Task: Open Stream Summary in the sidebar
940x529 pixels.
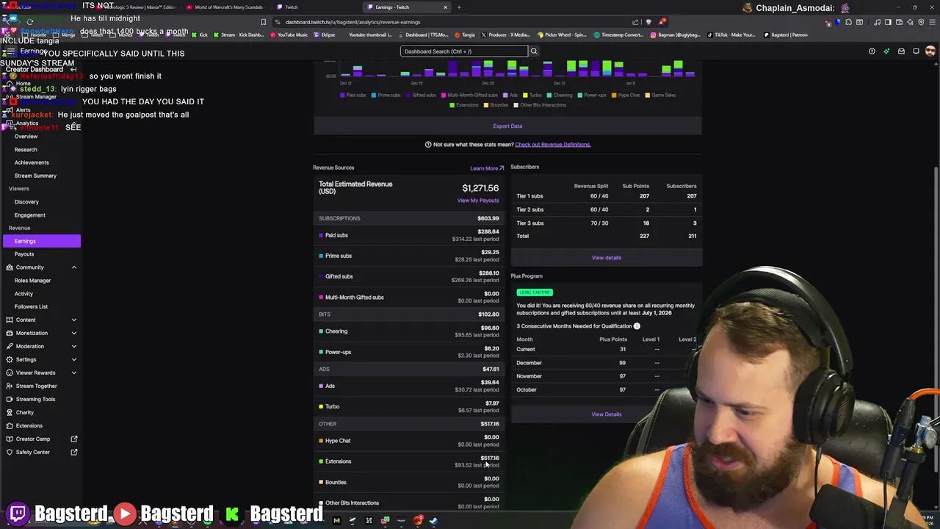Action: (x=35, y=176)
